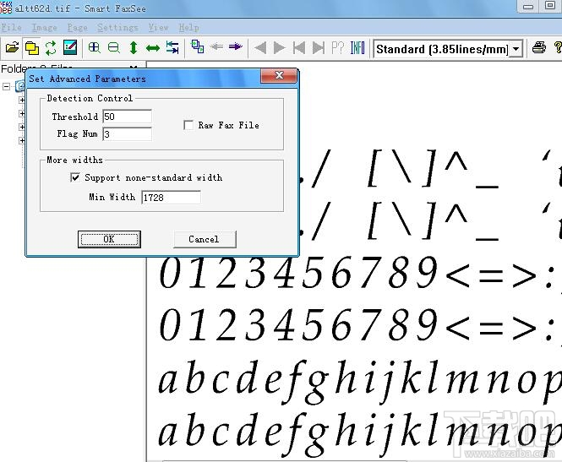Image resolution: width=562 pixels, height=462 pixels.
Task: Click the Threshold input field
Action: click(128, 117)
